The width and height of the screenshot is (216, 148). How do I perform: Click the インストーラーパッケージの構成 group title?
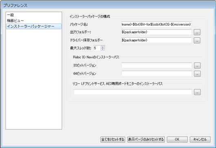(90, 17)
